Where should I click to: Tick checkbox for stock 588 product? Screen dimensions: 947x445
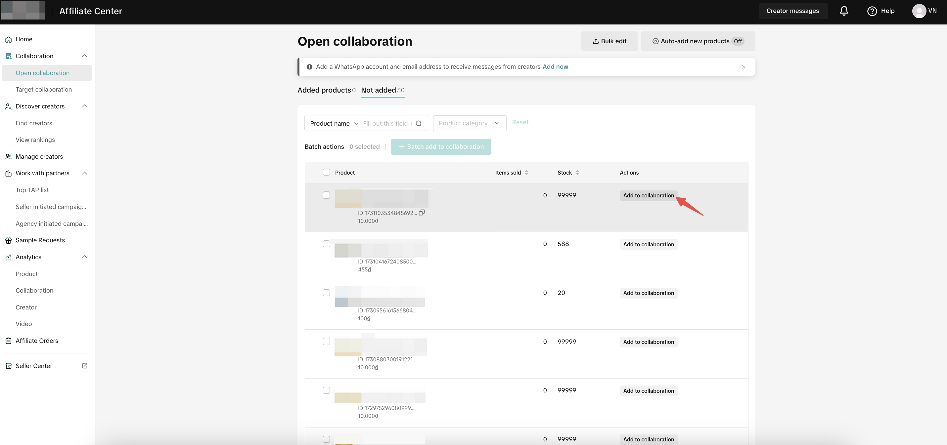326,244
